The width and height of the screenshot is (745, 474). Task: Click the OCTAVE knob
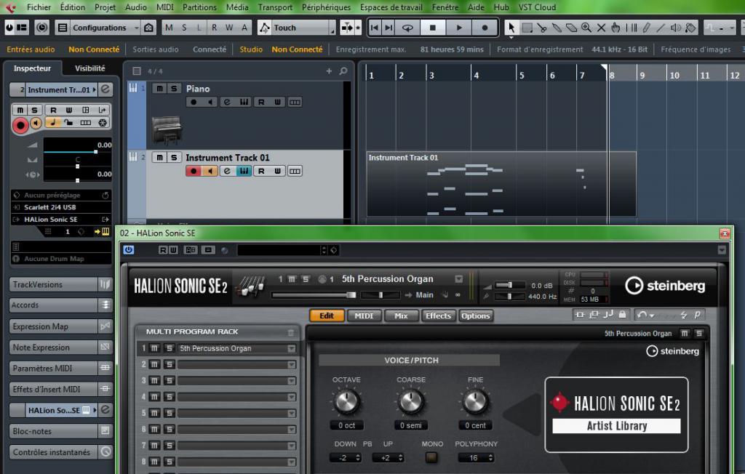click(346, 401)
